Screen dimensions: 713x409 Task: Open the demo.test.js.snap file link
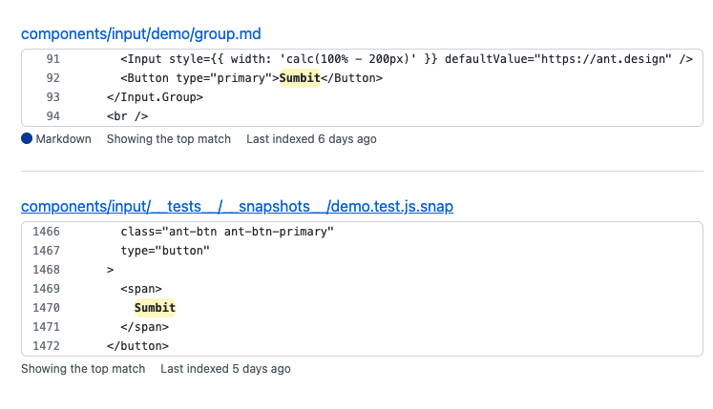[x=237, y=206]
